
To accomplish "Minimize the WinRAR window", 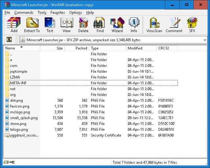I will [x=172, y=5].
